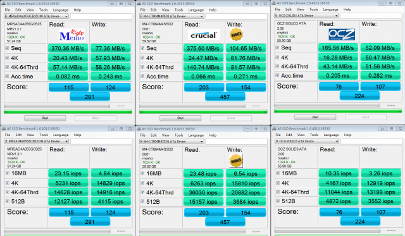The width and height of the screenshot is (405, 236).
Task: Click the 59.62 GB capacity label in the M4 iops window
Action: coord(149,166)
